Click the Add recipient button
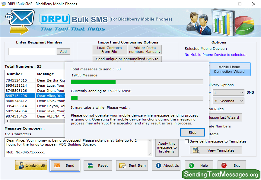 point(63,52)
